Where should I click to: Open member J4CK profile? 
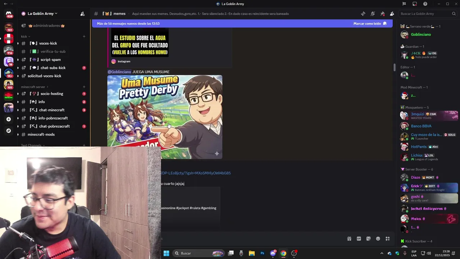tap(429, 55)
